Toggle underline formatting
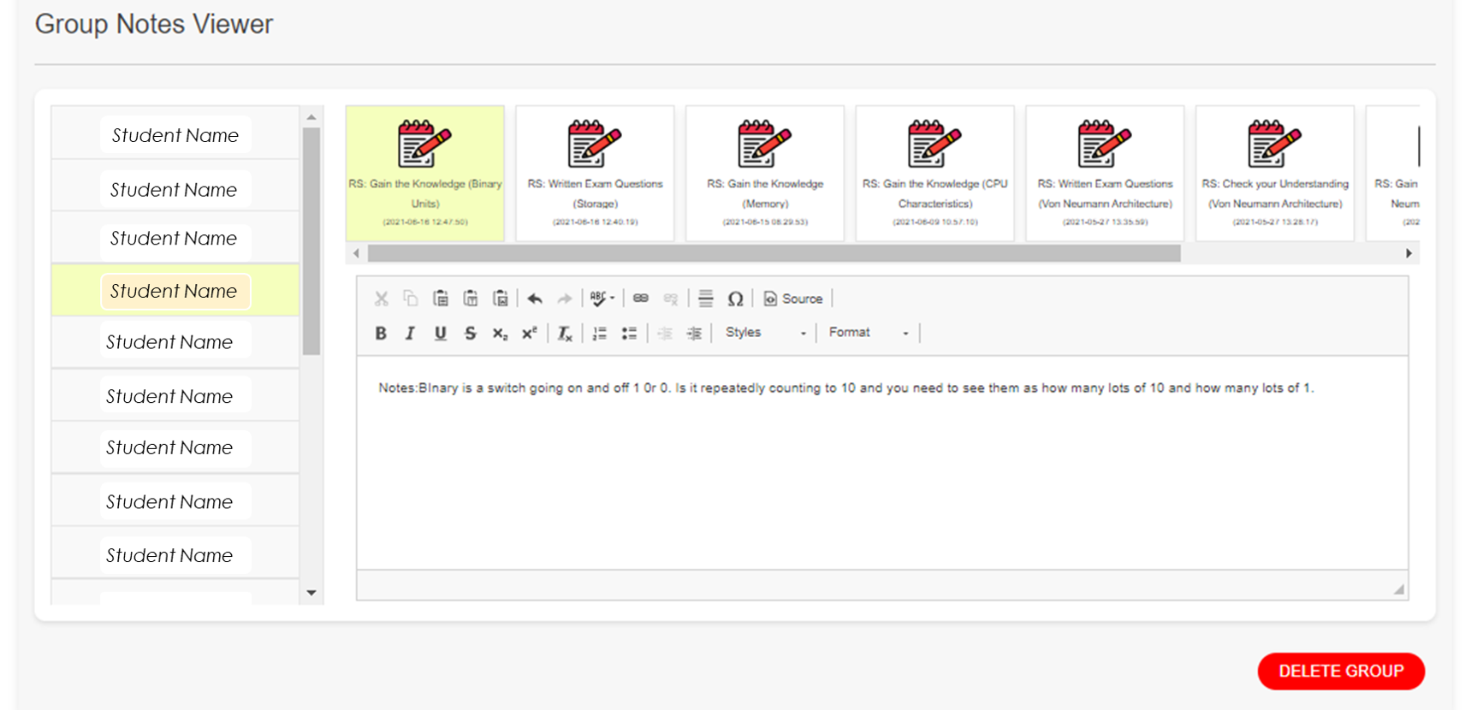Viewport: 1477px width, 710px height. coord(440,333)
